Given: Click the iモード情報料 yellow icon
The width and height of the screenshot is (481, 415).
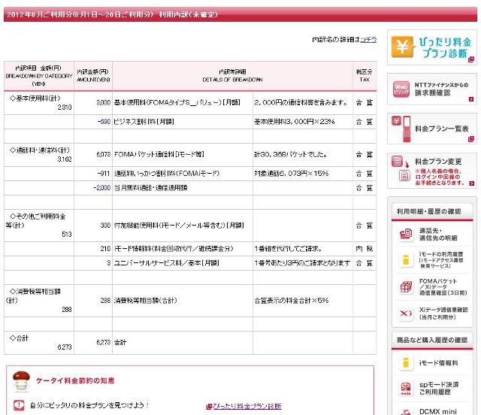Looking at the screenshot, I should [x=406, y=363].
